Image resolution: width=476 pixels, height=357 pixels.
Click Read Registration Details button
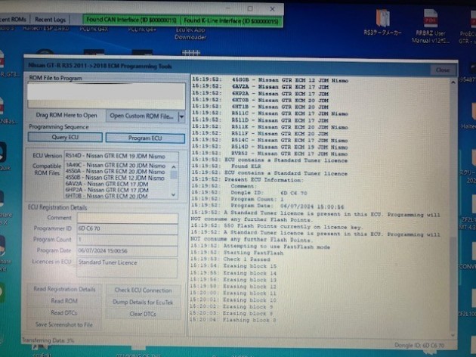[64, 289]
